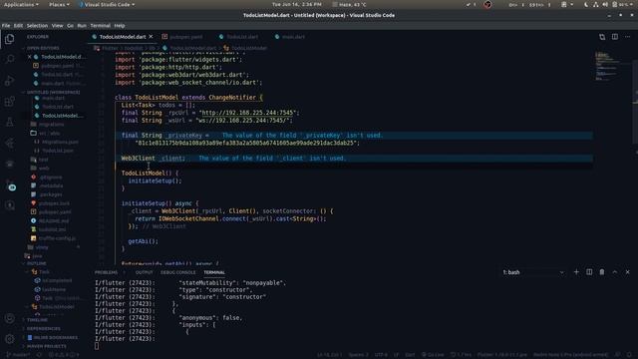
Task: Open the Places menu in top bar
Action: pos(59,4)
